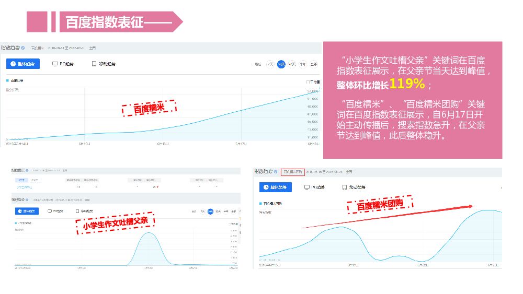Click the 53,000 axis value in the 百度糯米 chart
Image resolution: width=523 pixels, height=294 pixels.
coord(313,91)
